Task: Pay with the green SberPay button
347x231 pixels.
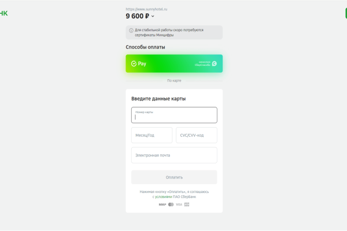Action: tap(173, 64)
